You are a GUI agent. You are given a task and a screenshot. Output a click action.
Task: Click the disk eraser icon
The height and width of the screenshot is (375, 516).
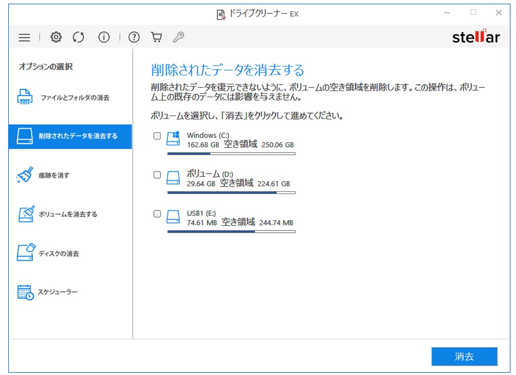point(26,252)
